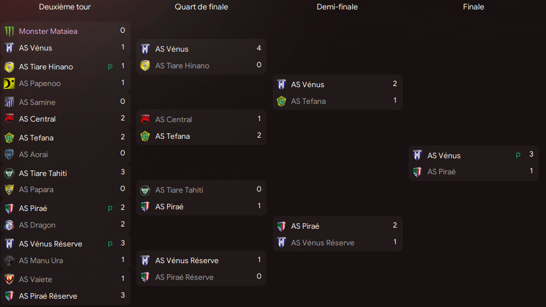Open AS Piraé name in the Finale
The height and width of the screenshot is (307, 546).
tap(441, 172)
